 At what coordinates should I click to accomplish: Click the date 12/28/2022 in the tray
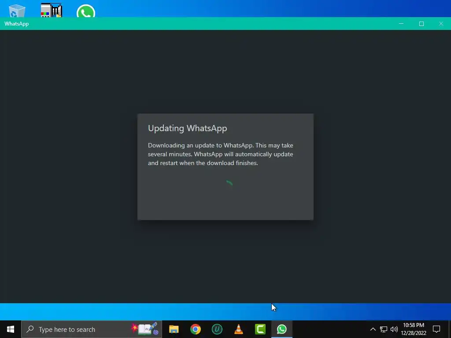414,333
